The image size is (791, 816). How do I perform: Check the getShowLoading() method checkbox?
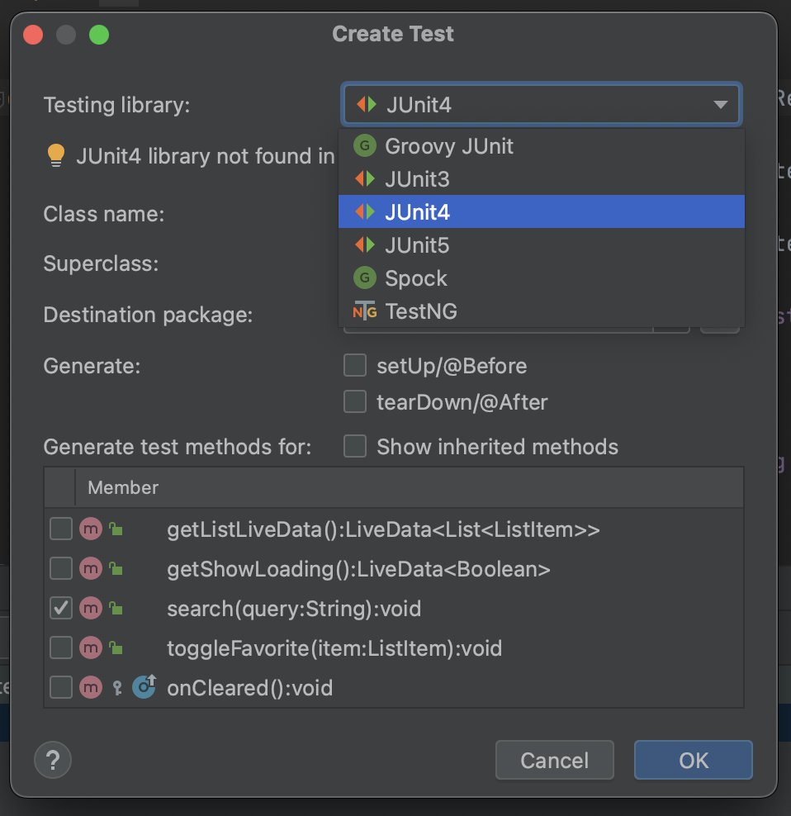pos(61,569)
